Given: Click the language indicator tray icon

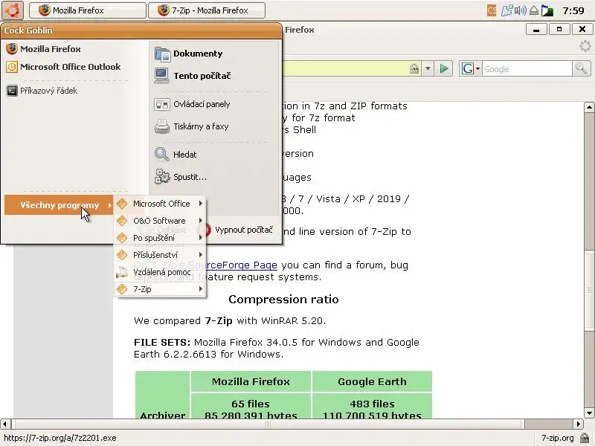Looking at the screenshot, I should [x=492, y=10].
